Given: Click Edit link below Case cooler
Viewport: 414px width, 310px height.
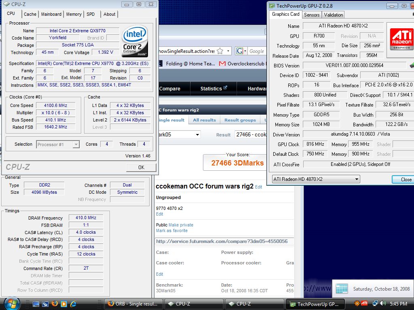Looking at the screenshot, I should click(x=159, y=274).
